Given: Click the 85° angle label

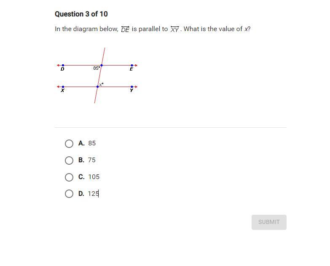Looking at the screenshot, I should coord(97,68).
